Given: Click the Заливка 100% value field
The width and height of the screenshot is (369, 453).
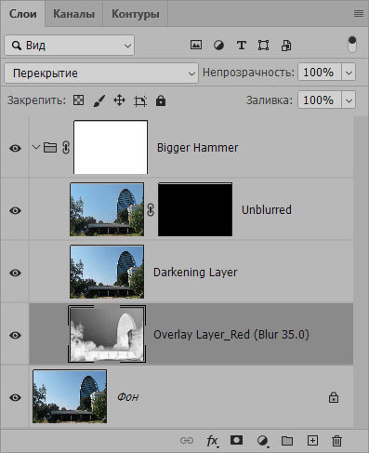Looking at the screenshot, I should (x=320, y=100).
